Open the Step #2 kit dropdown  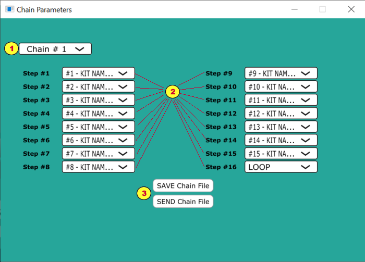tap(99, 87)
